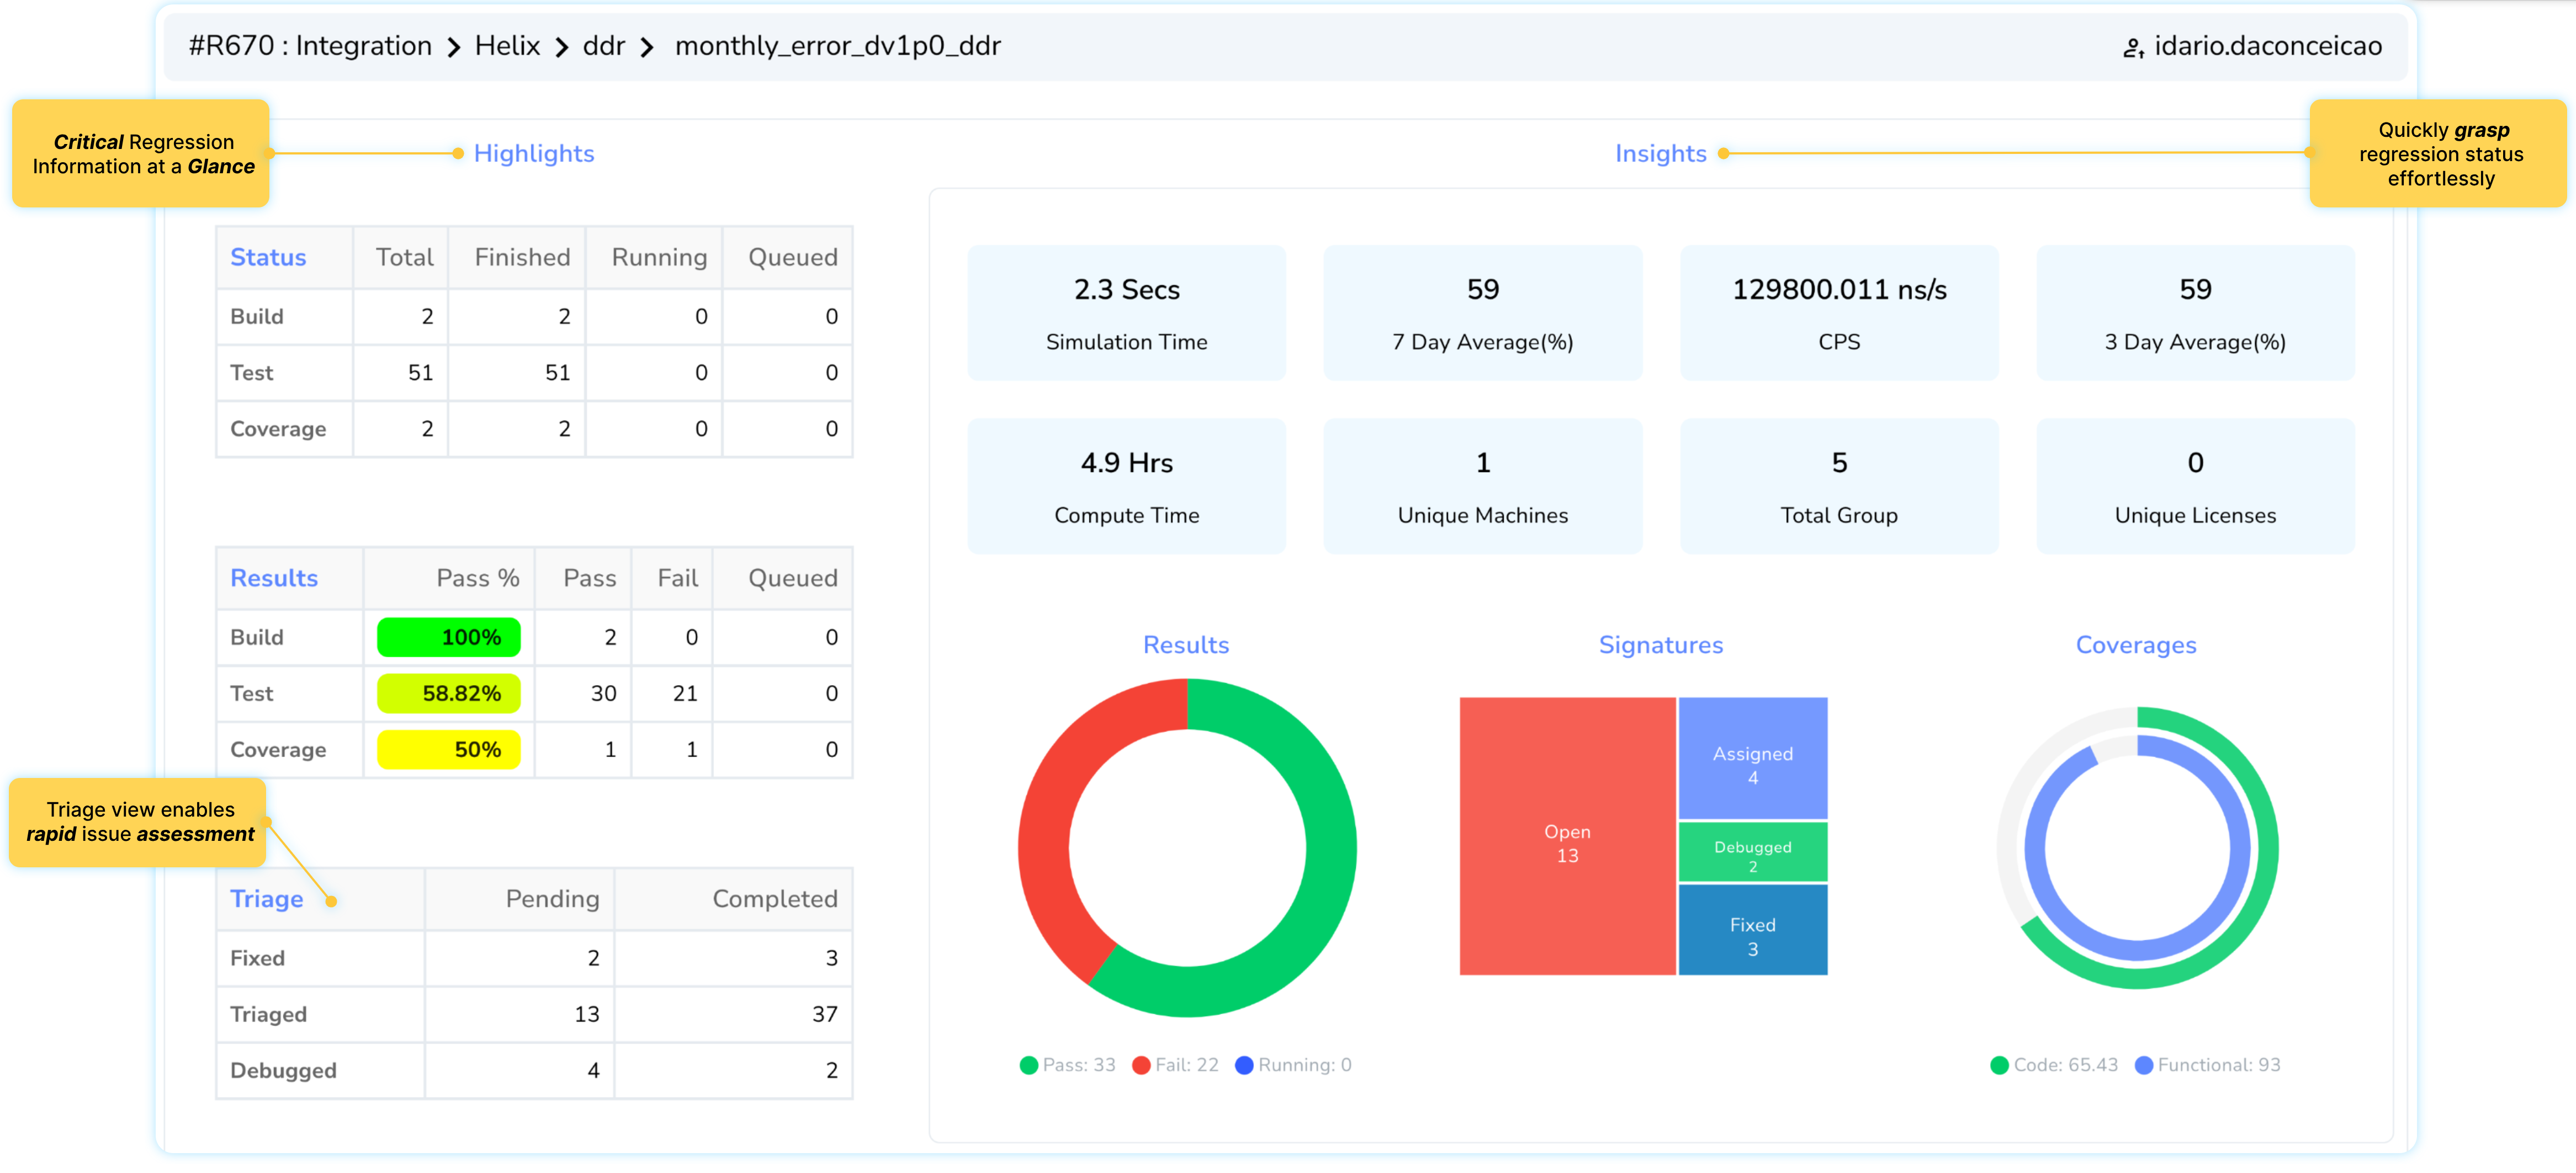Click the Simulation Time insight card

(x=1126, y=313)
